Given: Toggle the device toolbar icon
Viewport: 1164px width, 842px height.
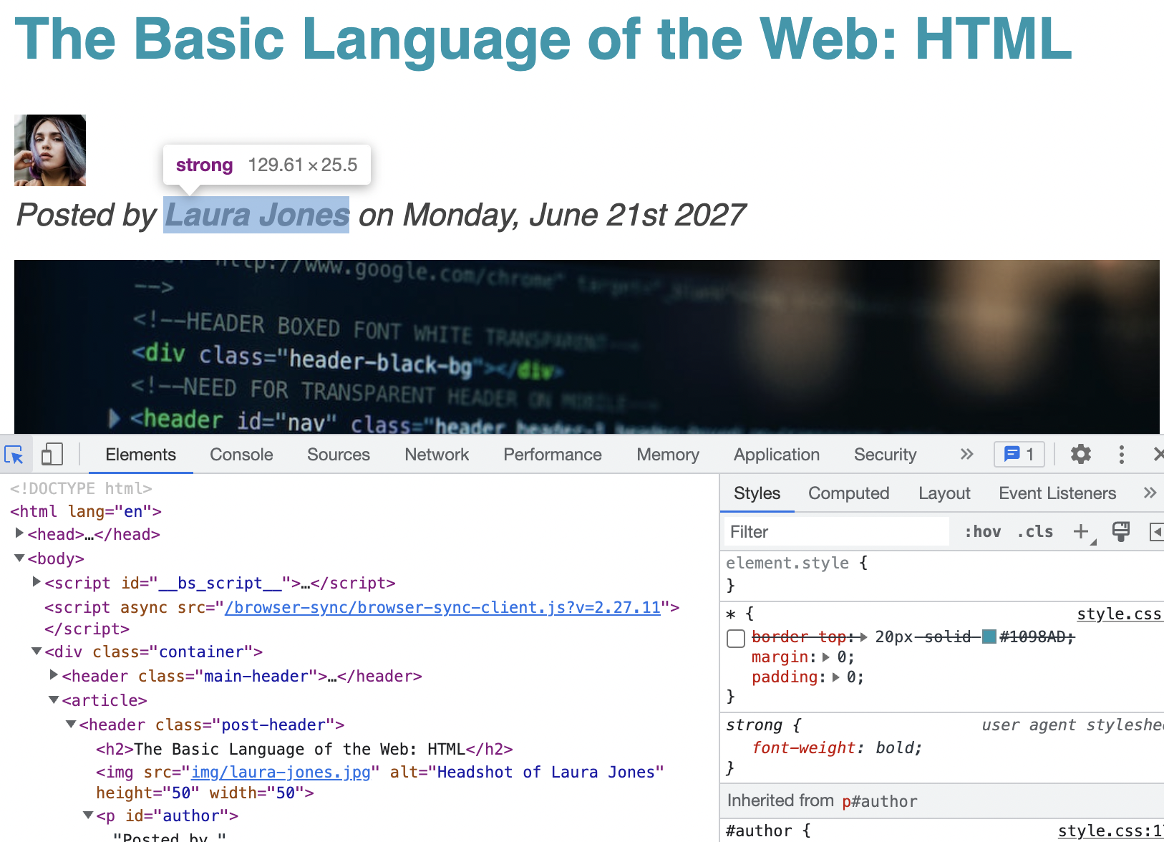Looking at the screenshot, I should 52,455.
